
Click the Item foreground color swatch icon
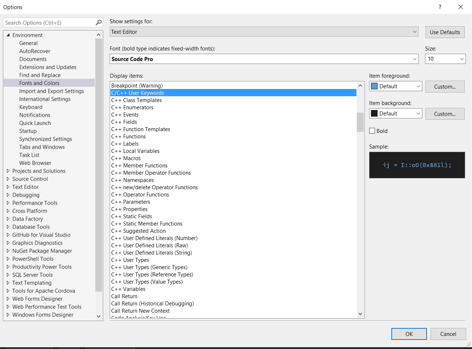374,86
